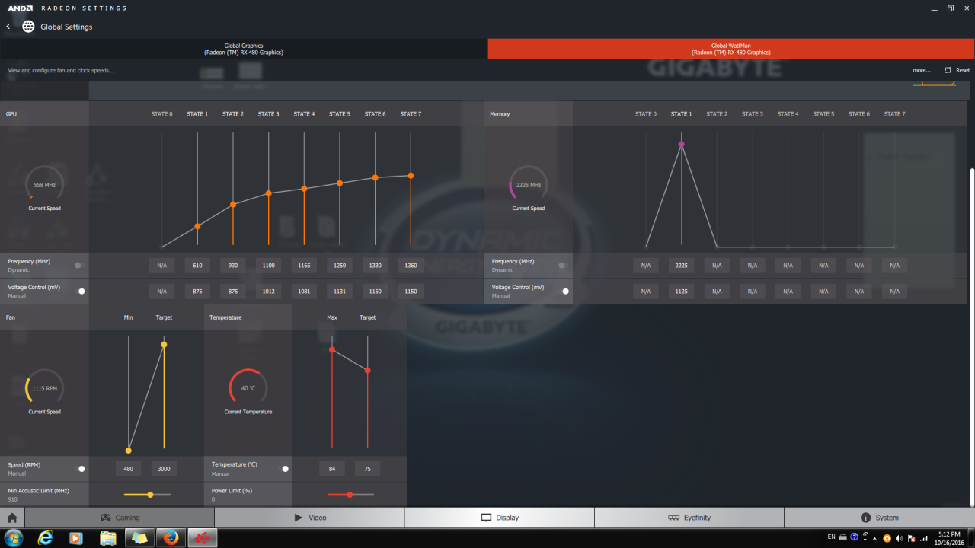Click the more... link

tap(922, 70)
